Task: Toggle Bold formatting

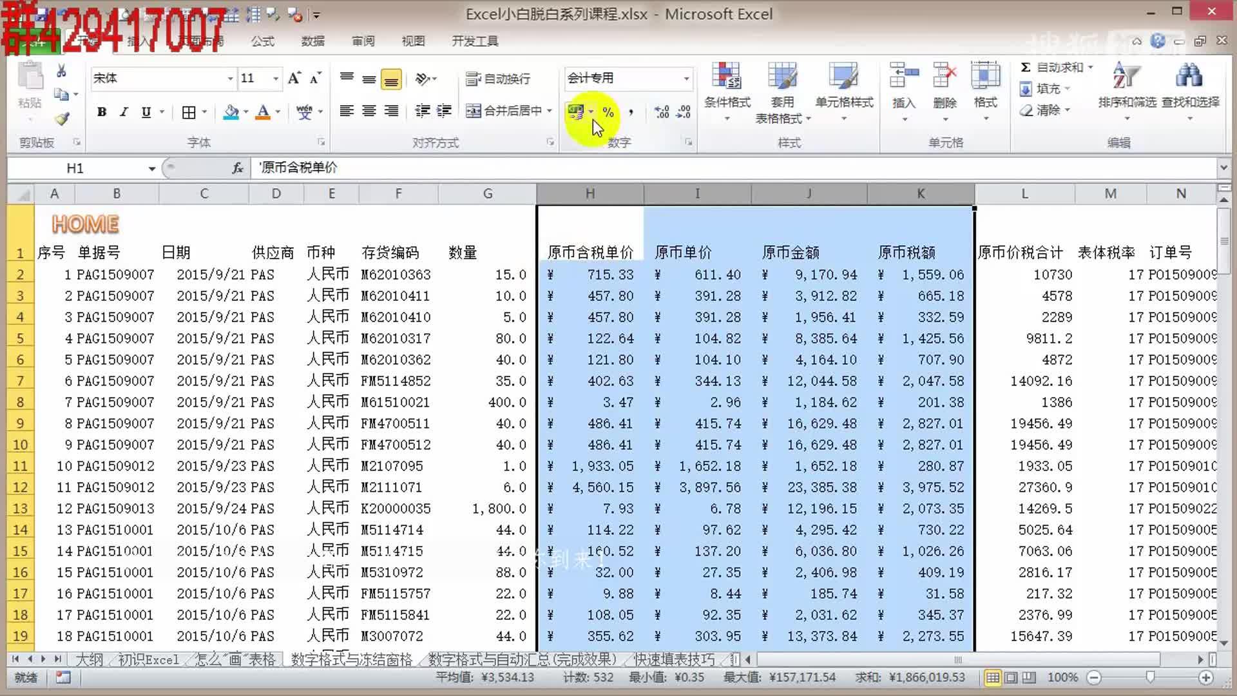Action: [101, 112]
